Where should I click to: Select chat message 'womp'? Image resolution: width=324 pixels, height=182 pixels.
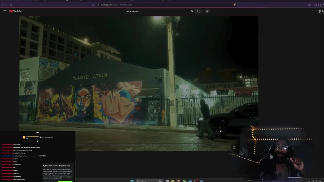[x=16, y=159]
